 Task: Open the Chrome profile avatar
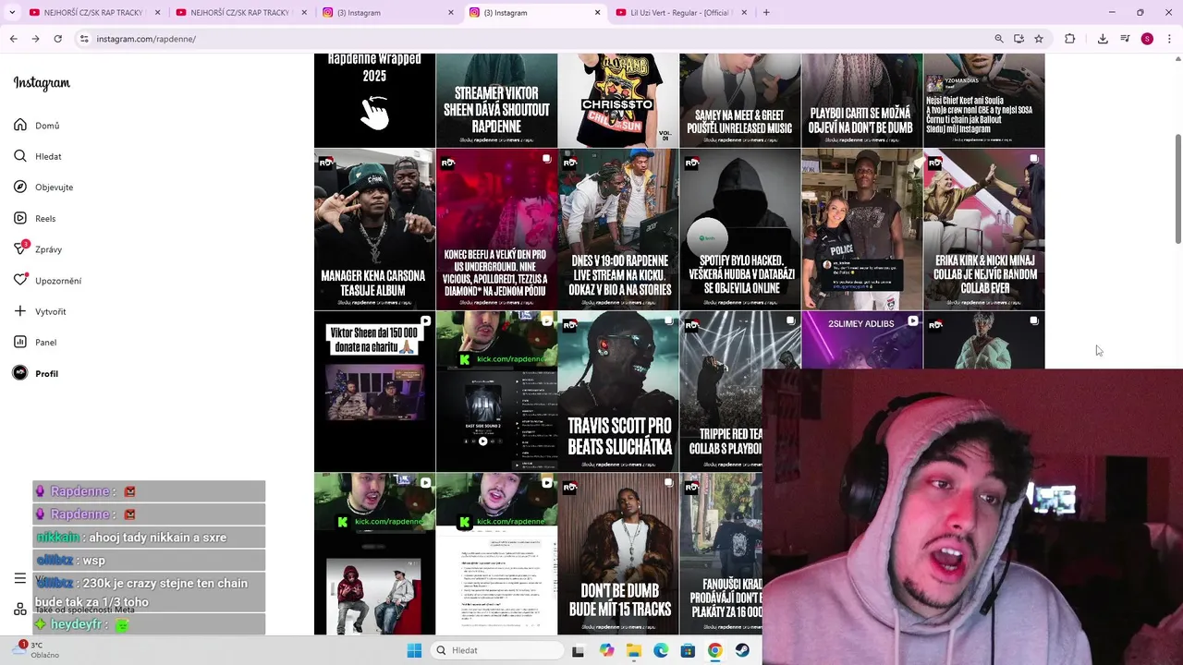pyautogui.click(x=1147, y=39)
